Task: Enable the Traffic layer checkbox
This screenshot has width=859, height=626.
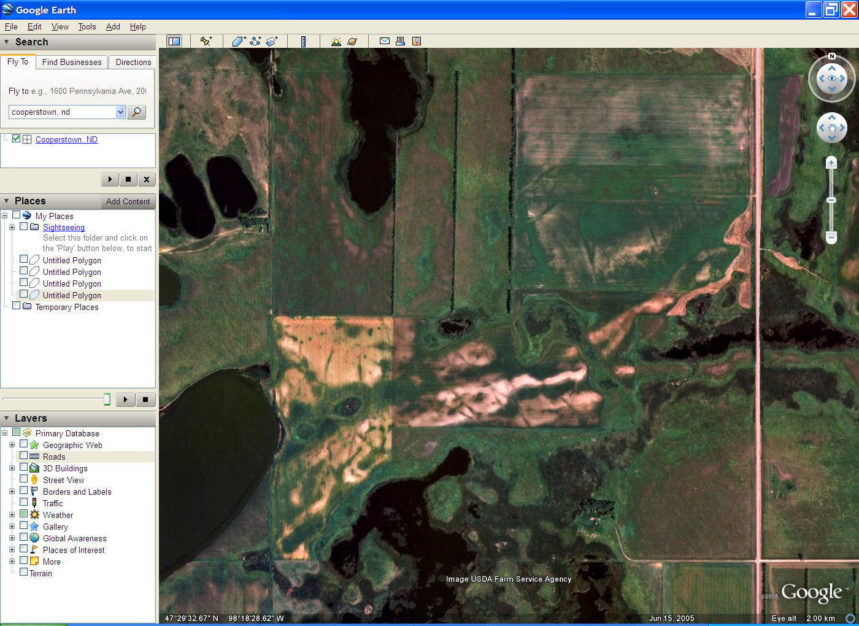Action: [x=24, y=502]
